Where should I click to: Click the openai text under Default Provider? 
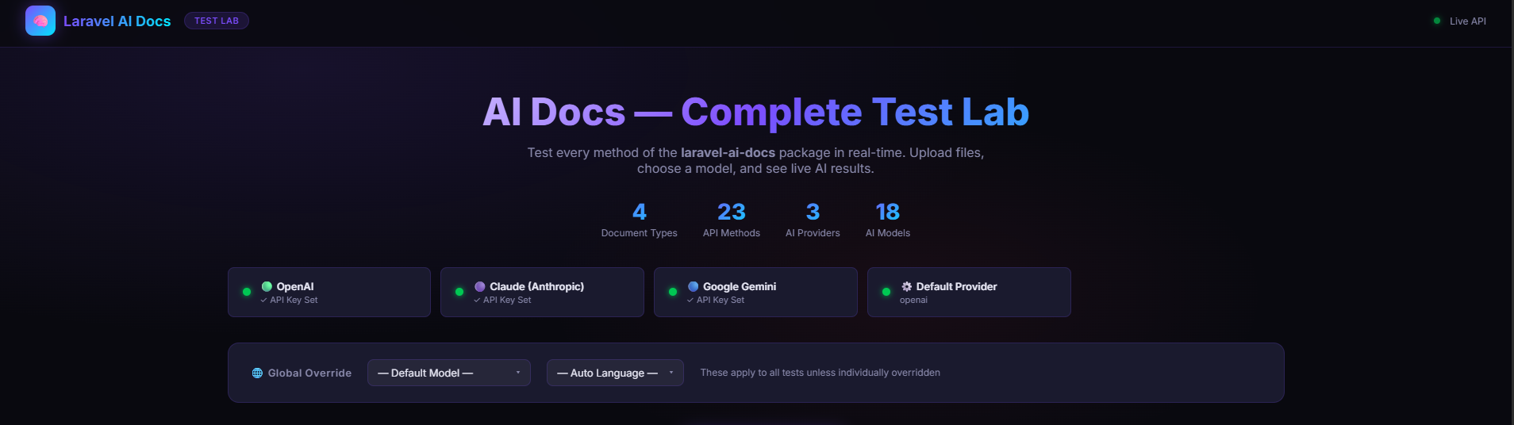click(x=913, y=300)
